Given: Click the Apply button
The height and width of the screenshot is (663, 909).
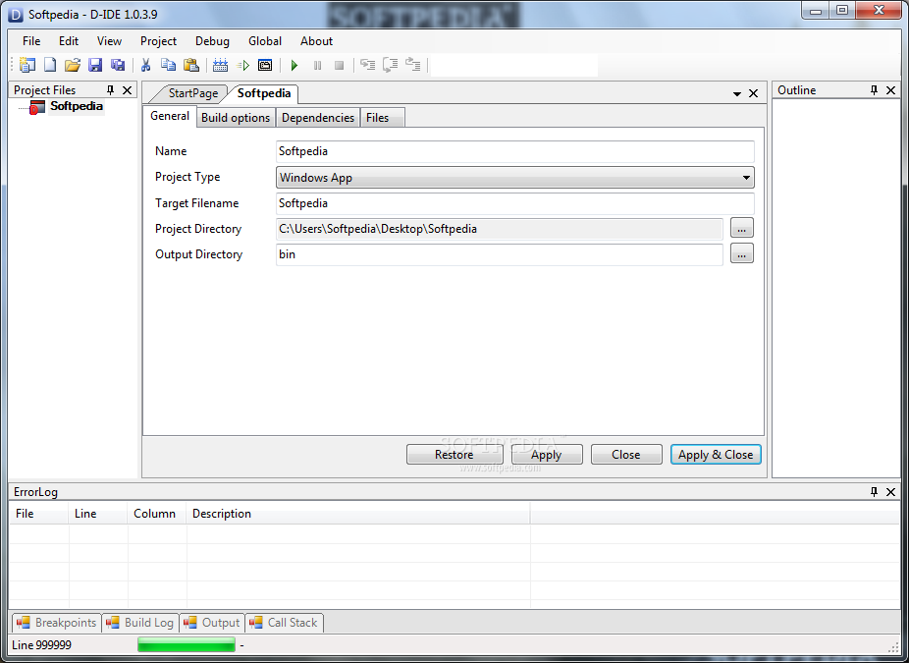Looking at the screenshot, I should [x=547, y=455].
